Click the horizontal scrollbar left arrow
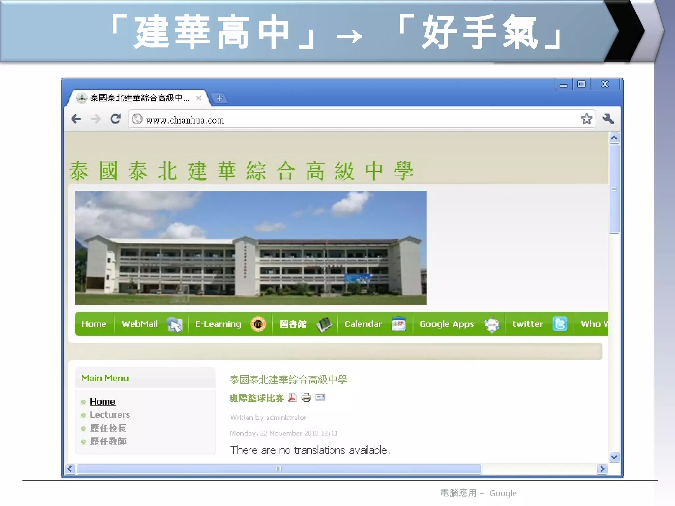Viewport: 675px width, 506px height. [70, 469]
